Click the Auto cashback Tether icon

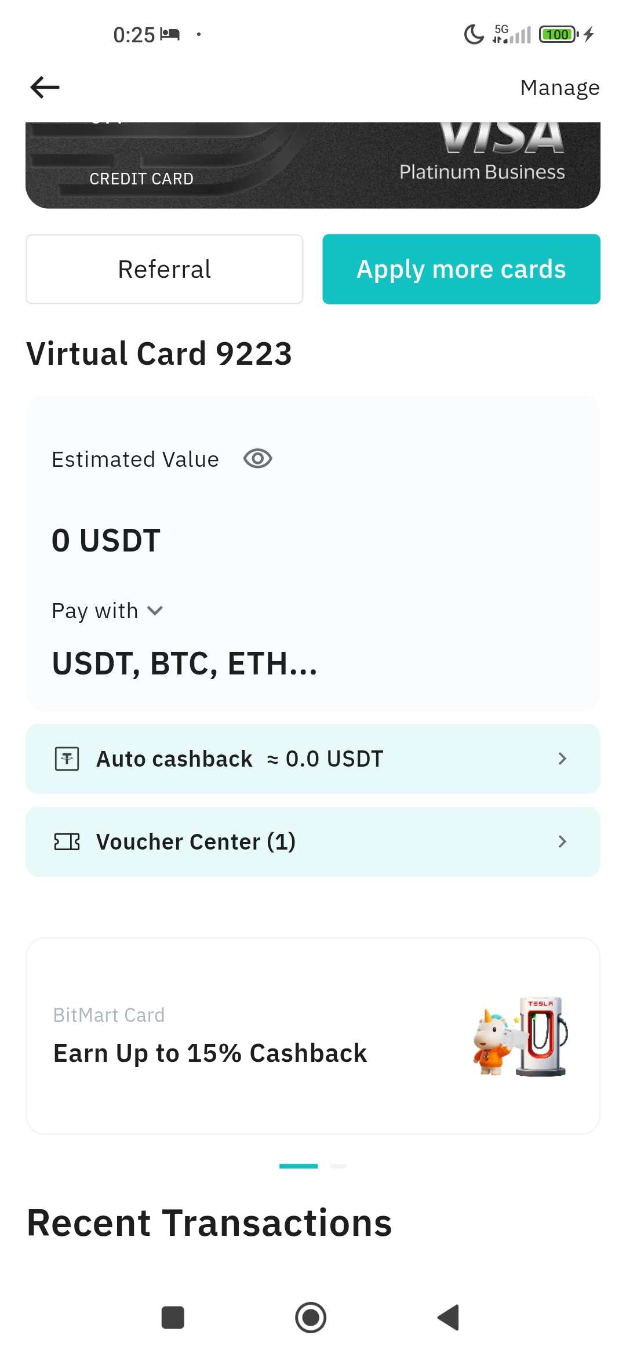(x=67, y=759)
